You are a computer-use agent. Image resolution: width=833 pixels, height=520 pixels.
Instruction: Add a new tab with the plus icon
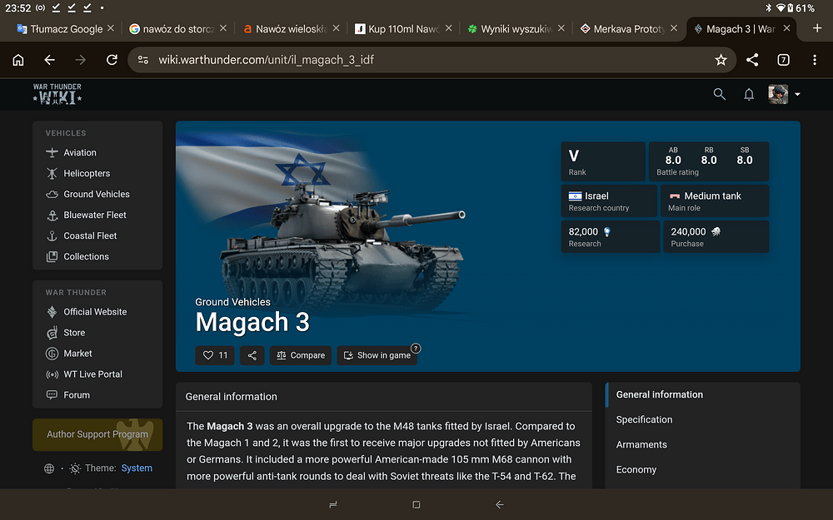click(817, 28)
